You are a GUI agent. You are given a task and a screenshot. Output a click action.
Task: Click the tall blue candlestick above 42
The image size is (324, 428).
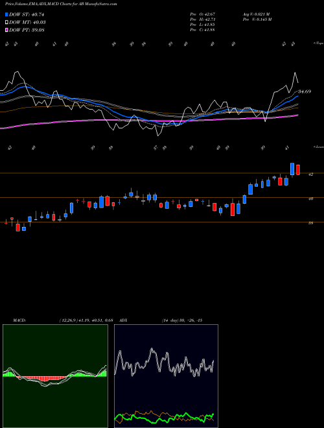[292, 169]
